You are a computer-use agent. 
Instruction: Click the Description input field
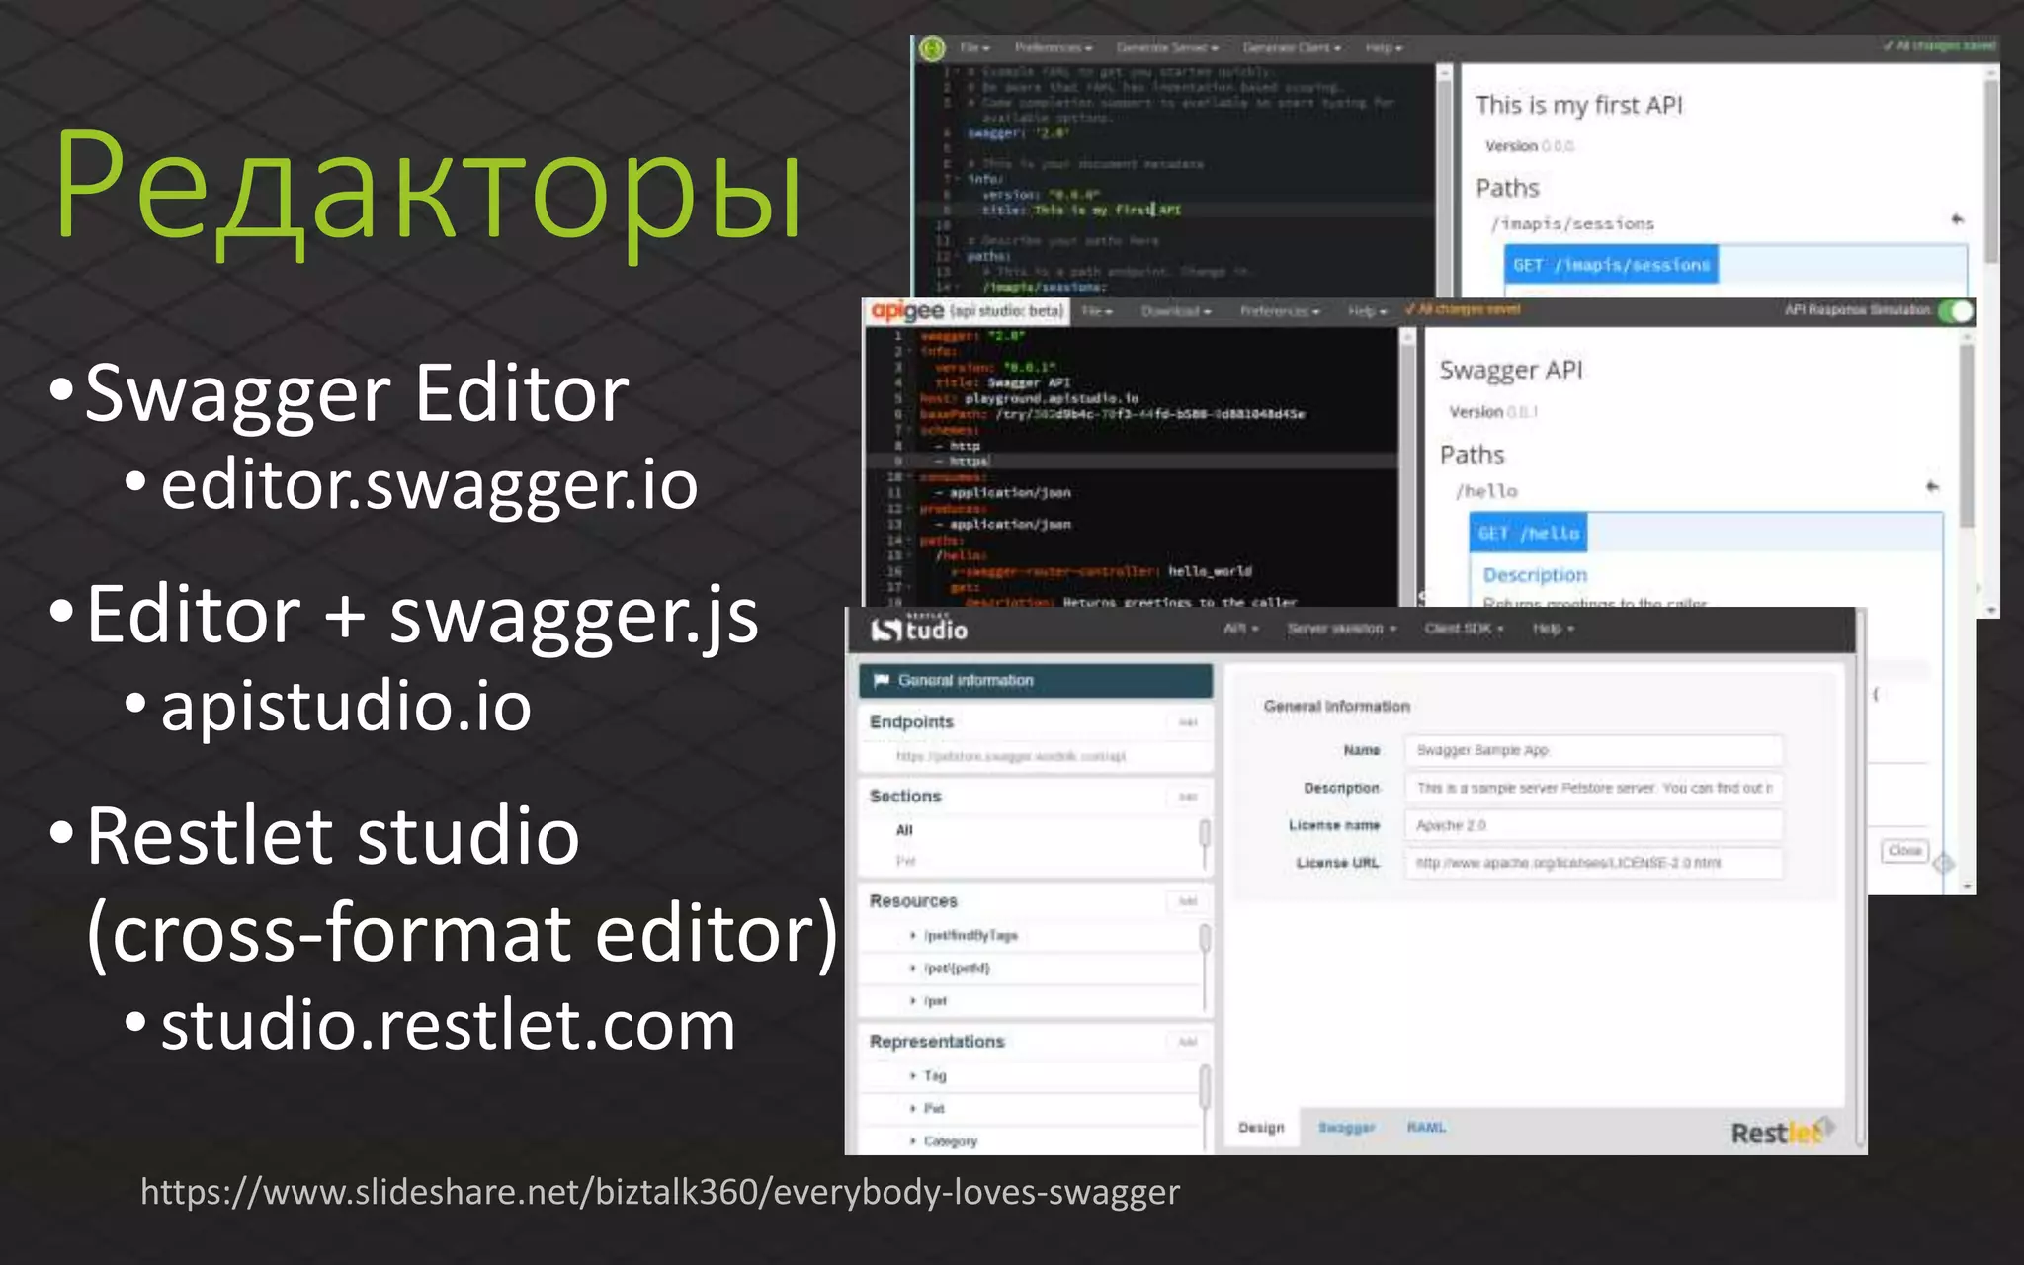1593,788
